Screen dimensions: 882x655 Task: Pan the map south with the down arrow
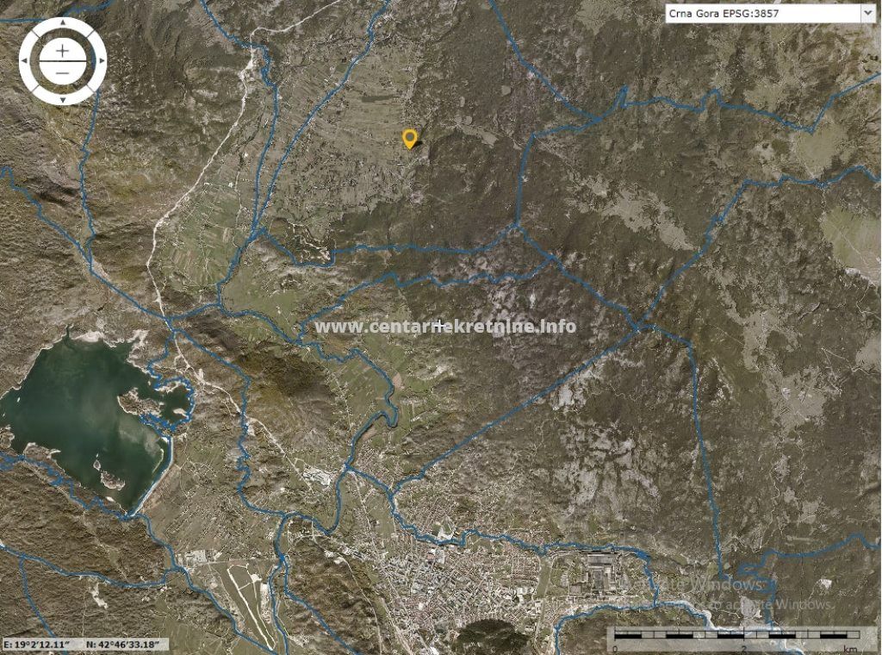62,100
